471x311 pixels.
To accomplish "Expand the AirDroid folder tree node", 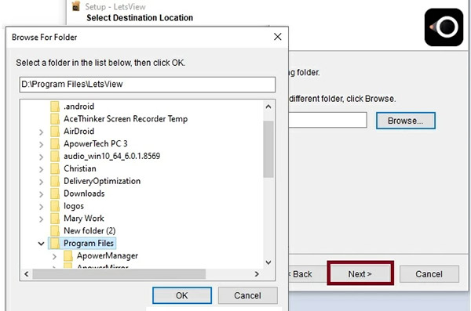I will pos(41,132).
